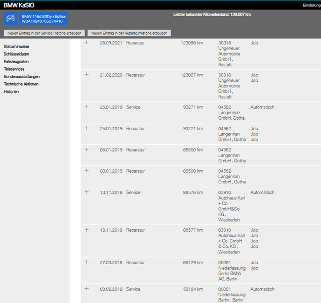Expand the 21.02.2020 Reparatur entry
This screenshot has height=303, width=321.
[87, 75]
